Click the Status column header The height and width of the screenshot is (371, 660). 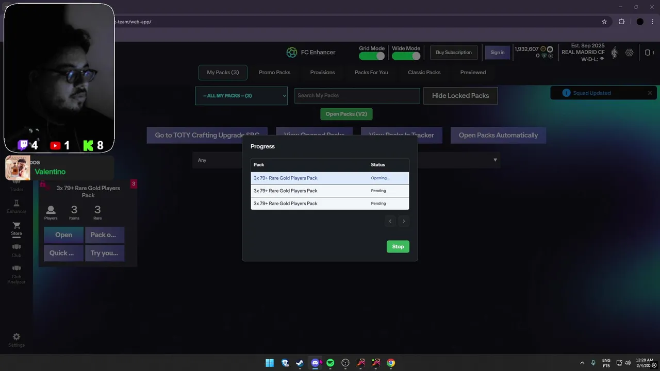[378, 165]
